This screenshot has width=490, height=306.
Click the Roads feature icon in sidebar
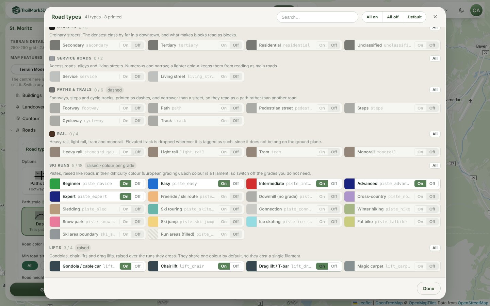pyautogui.click(x=18, y=130)
